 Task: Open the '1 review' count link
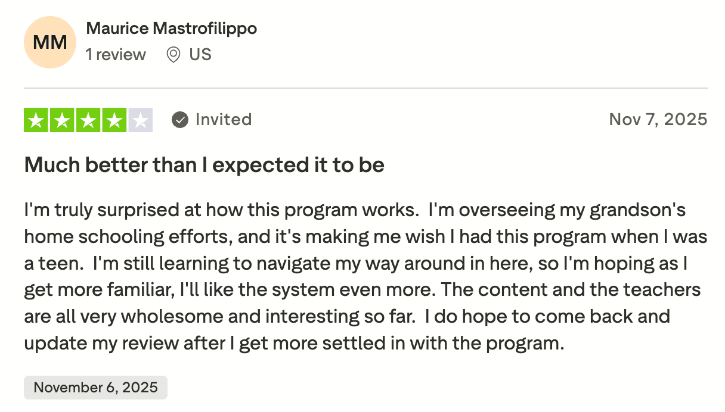116,55
